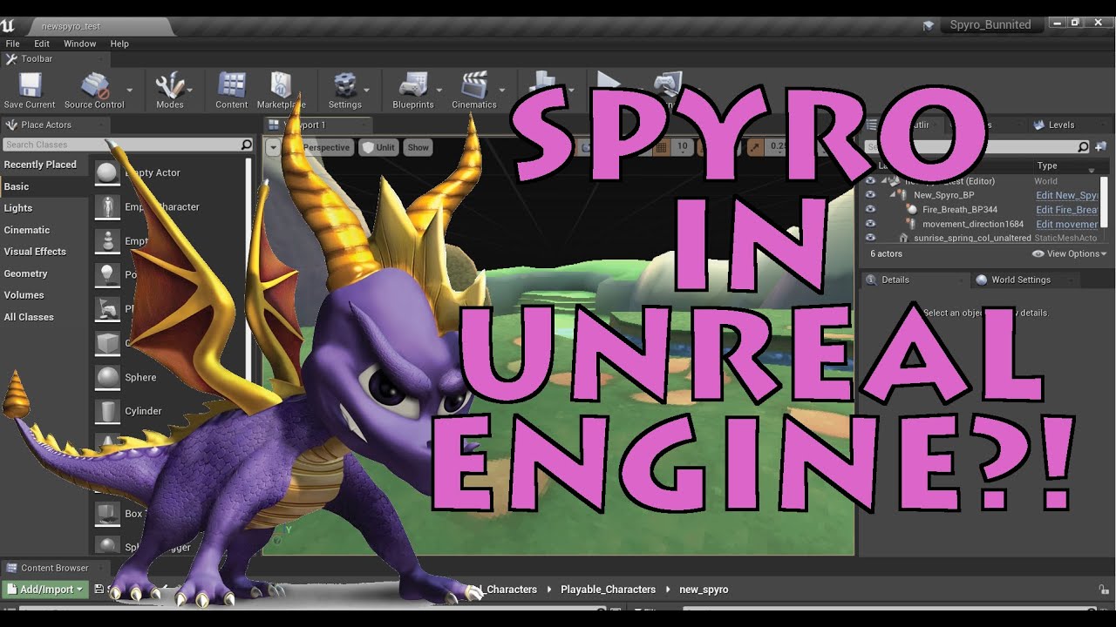Screen dimensions: 1116x627
Task: Select the Empty Character mannequin icon
Action: tap(107, 206)
